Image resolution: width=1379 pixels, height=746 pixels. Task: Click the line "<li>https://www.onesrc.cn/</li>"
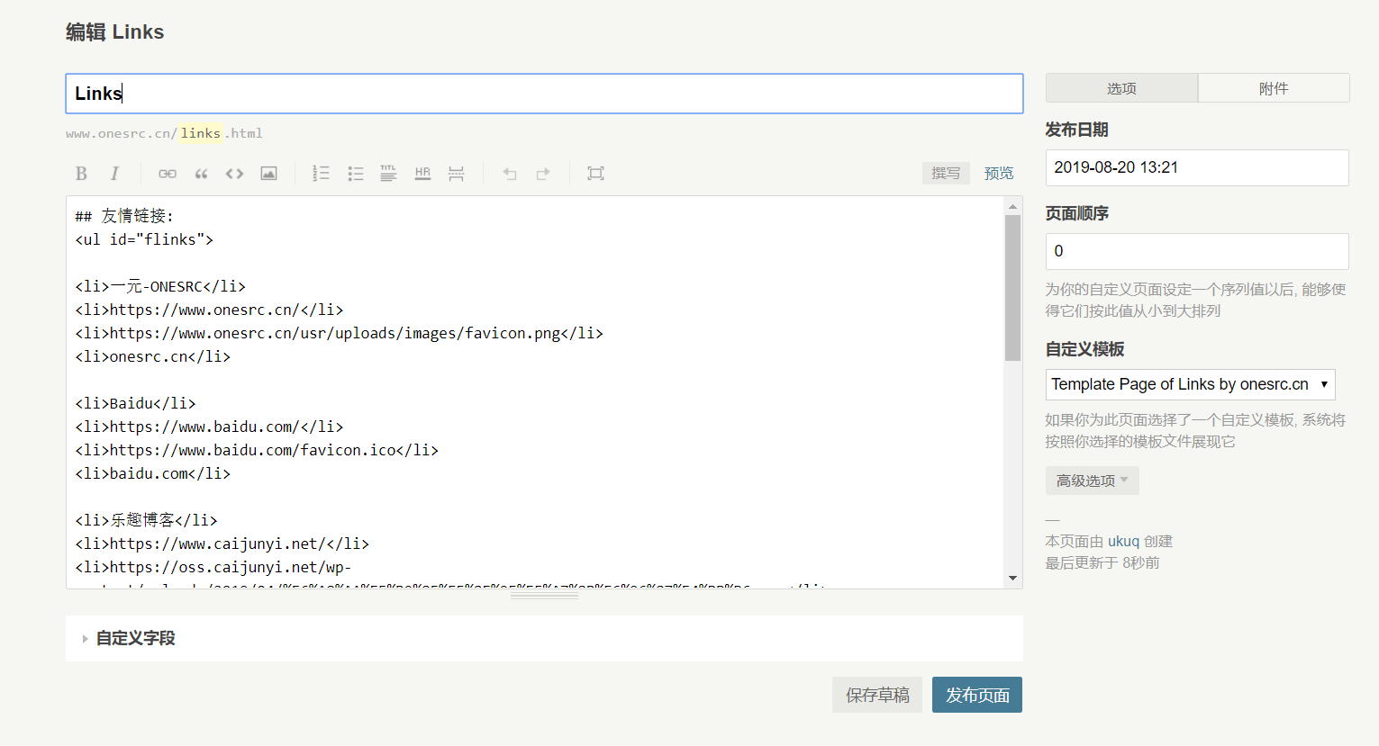[209, 310]
